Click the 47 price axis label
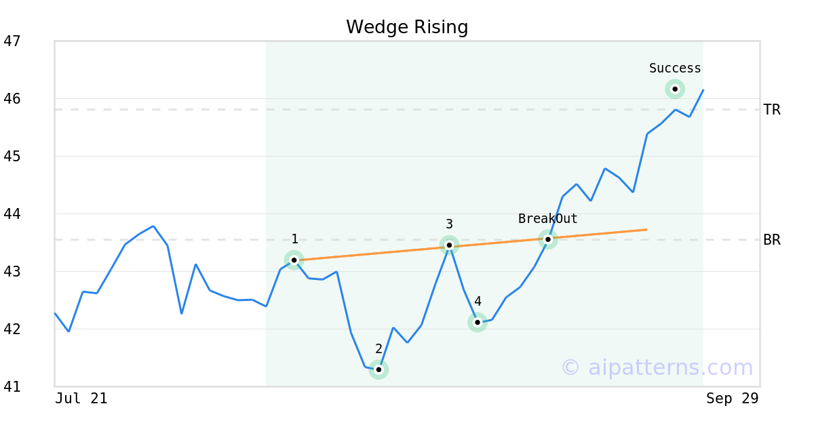The width and height of the screenshot is (814, 427). tap(12, 41)
